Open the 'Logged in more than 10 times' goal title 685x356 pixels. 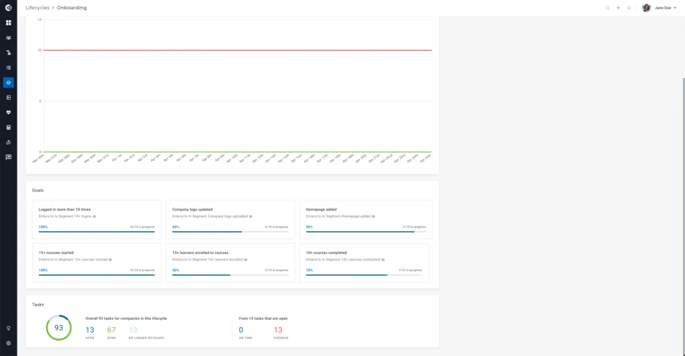[x=65, y=210]
